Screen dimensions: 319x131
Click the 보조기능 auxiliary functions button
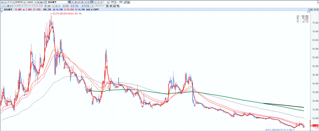point(74,6)
